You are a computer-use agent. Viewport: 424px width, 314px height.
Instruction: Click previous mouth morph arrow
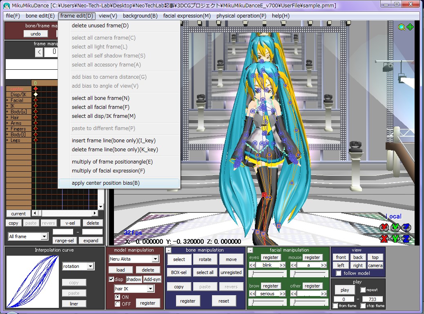(294, 265)
